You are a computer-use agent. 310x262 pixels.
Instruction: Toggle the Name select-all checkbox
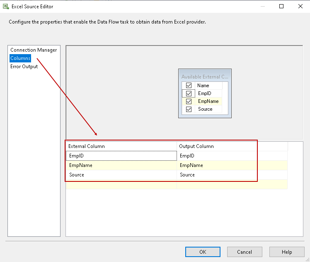coord(189,86)
